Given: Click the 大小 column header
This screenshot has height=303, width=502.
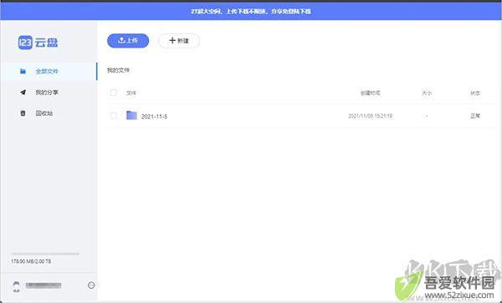Looking at the screenshot, I should click(427, 93).
